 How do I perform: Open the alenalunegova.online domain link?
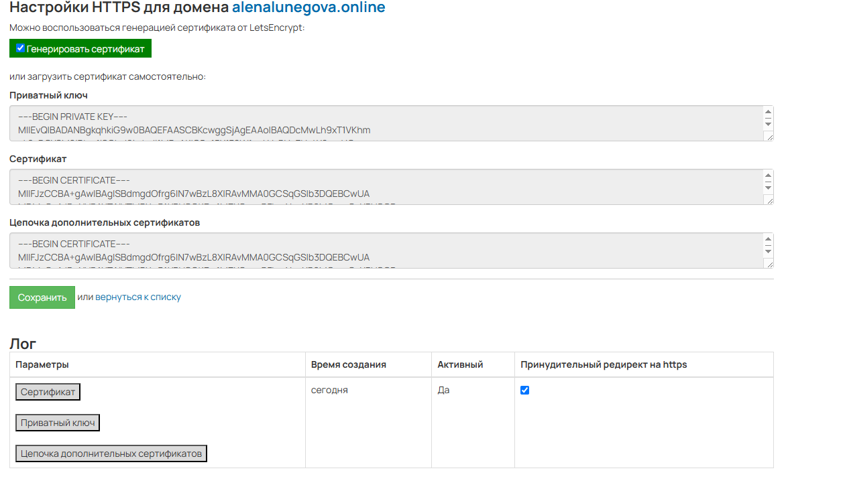308,8
